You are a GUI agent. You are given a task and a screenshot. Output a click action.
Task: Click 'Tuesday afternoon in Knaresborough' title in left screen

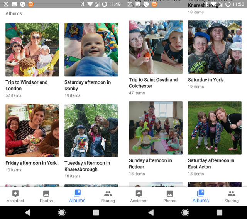(87, 166)
